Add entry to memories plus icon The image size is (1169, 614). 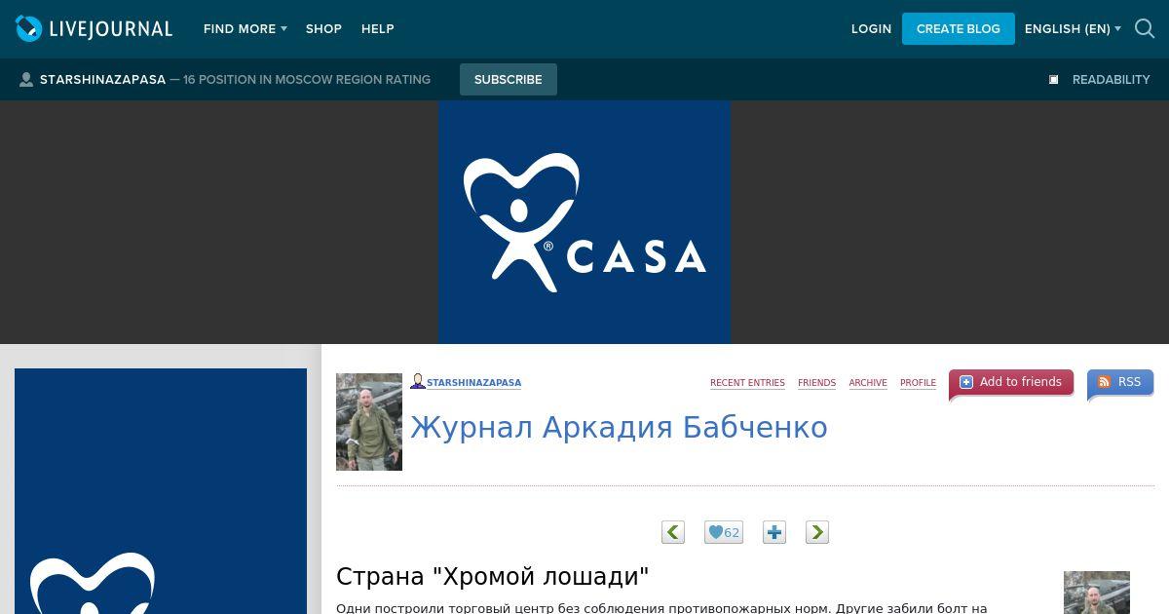click(774, 532)
